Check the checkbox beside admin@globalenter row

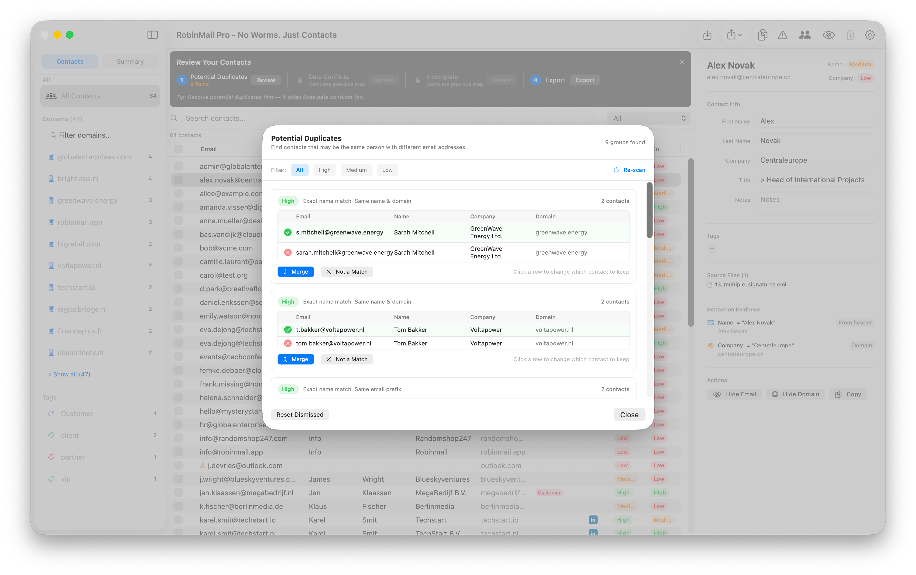179,166
